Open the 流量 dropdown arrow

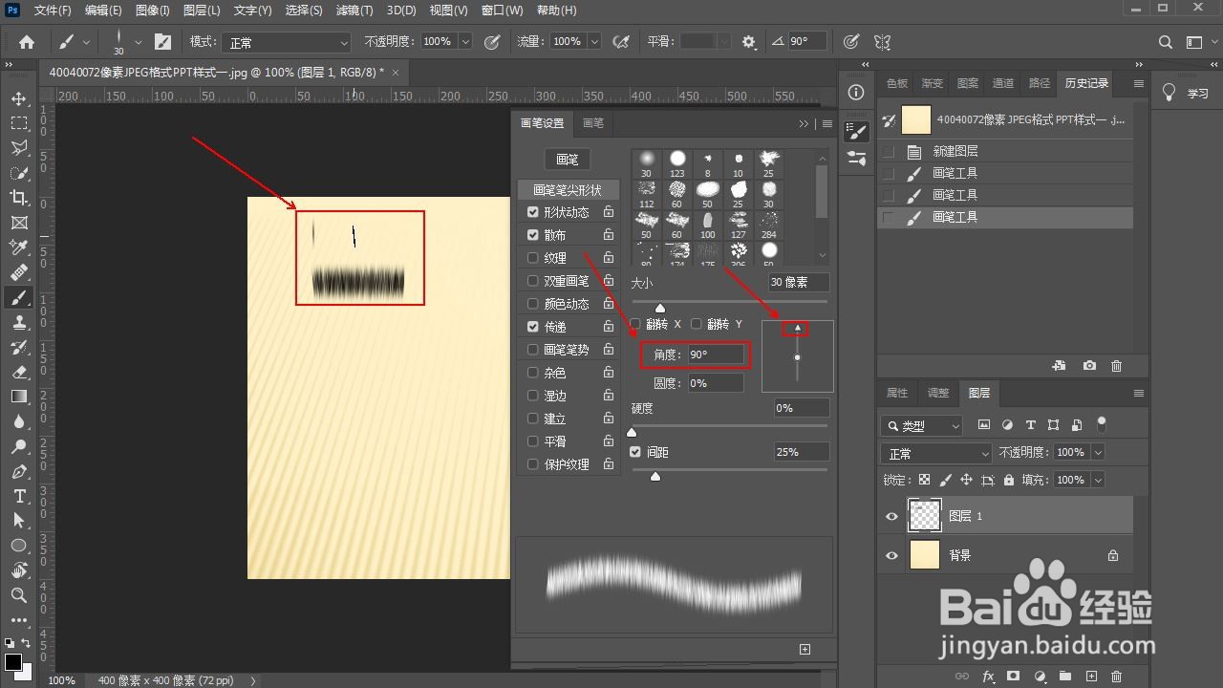point(594,42)
